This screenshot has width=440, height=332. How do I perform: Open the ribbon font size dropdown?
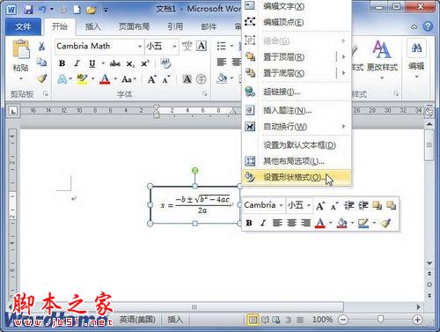tap(174, 47)
